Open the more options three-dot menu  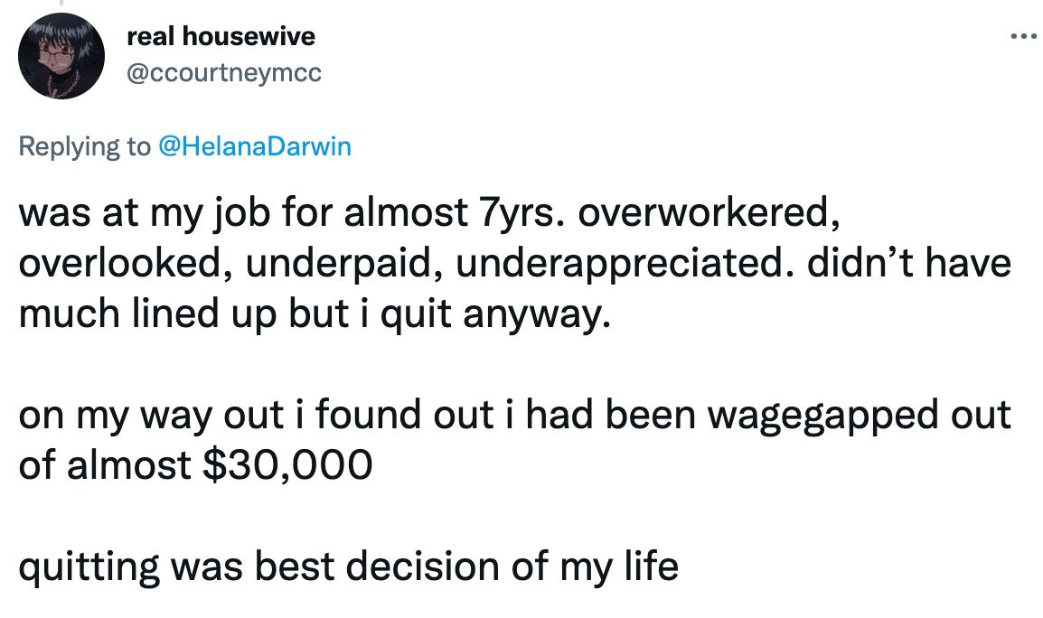1020,38
